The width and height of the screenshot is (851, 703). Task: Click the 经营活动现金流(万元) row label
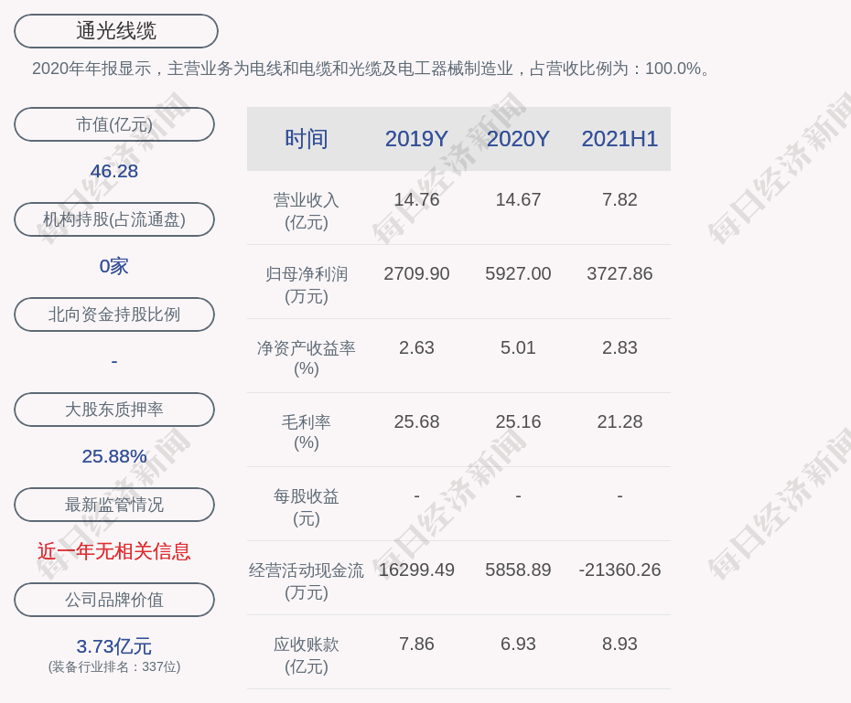click(307, 581)
